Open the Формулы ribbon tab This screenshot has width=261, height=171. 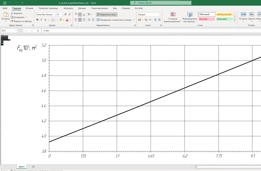coord(68,8)
